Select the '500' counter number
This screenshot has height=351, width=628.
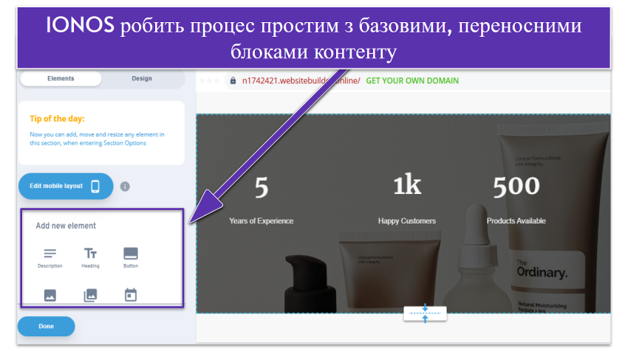click(x=516, y=187)
